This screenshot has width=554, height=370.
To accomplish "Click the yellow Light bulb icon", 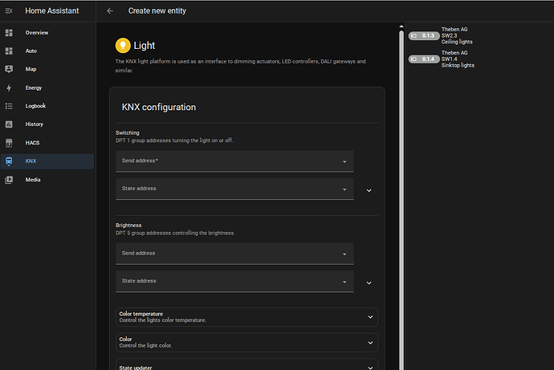I will click(x=123, y=46).
